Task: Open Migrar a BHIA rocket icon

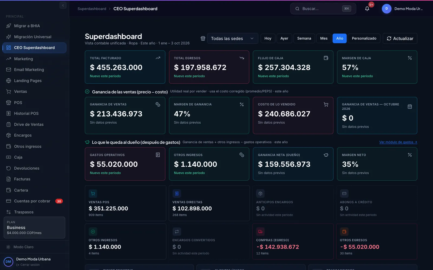Action: 9,26
